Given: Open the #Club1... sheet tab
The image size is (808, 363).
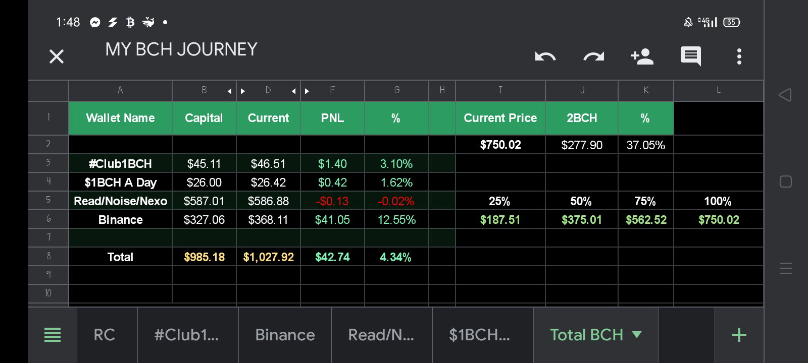Looking at the screenshot, I should click(187, 335).
